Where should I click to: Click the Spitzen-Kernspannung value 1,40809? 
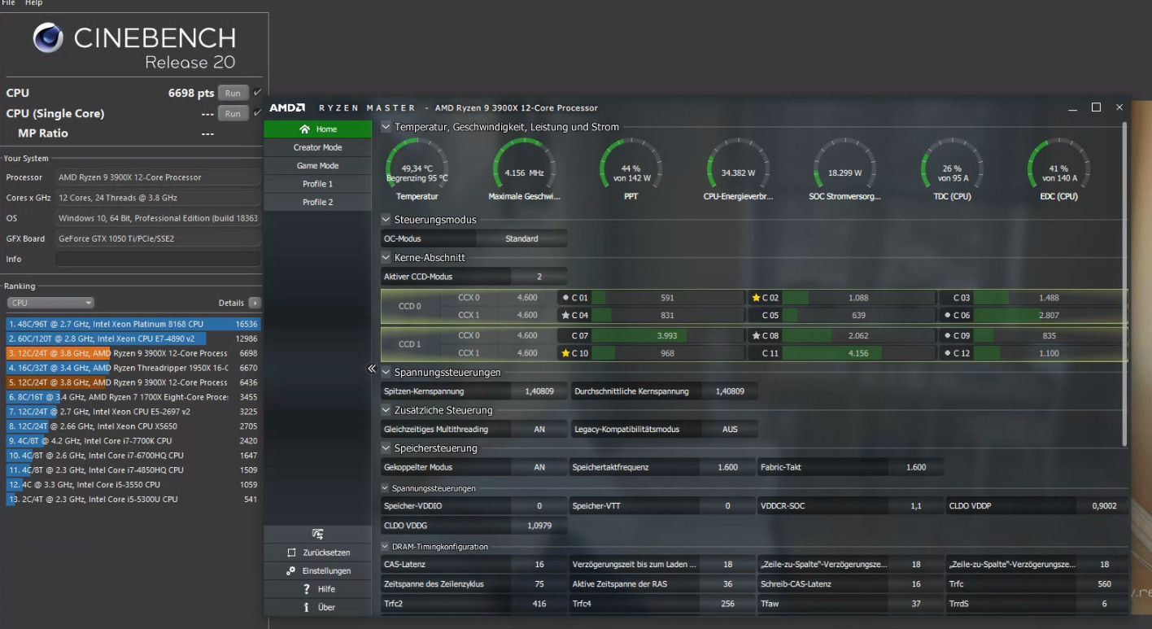tap(539, 391)
